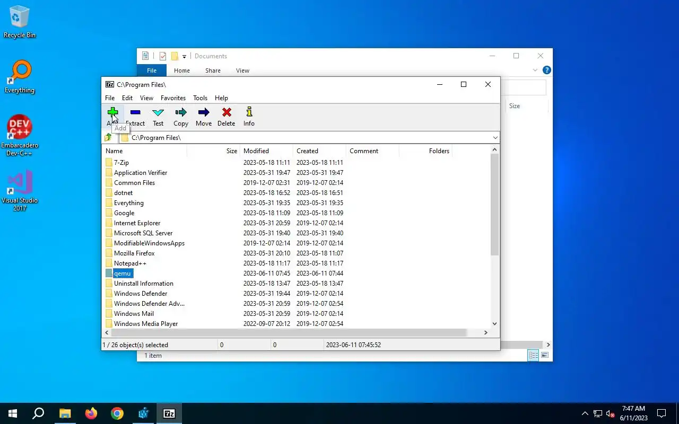Switch to Explorer Home tab
This screenshot has height=424, width=679.
[182, 70]
